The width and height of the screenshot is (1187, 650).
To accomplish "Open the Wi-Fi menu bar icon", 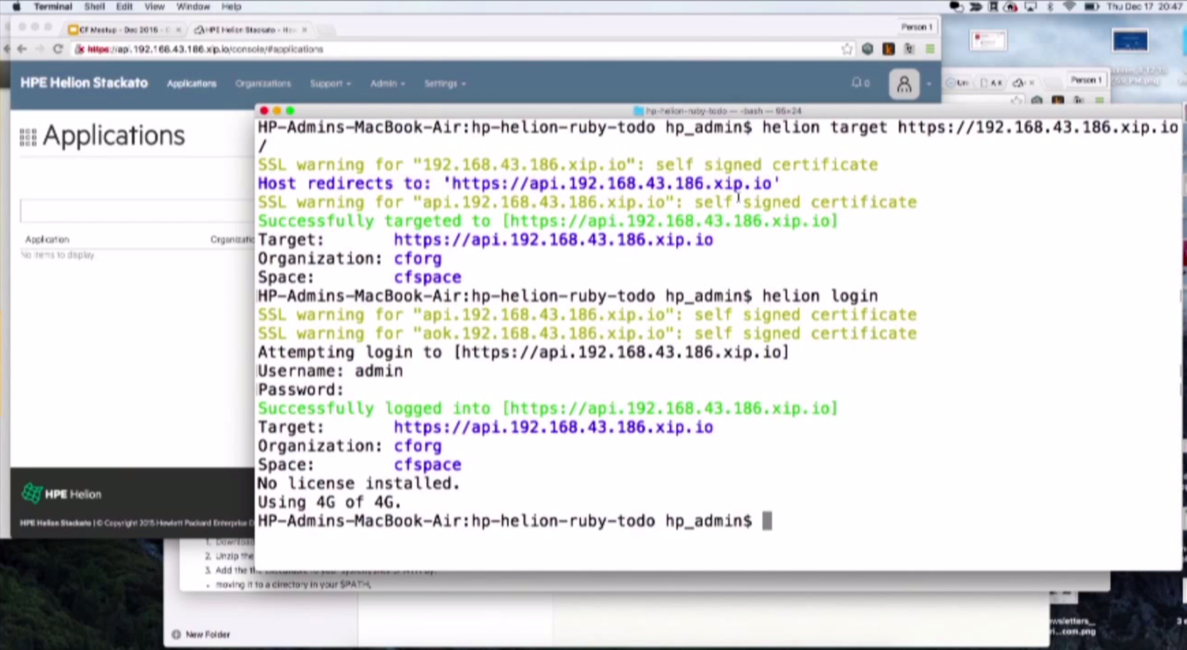I will [1070, 7].
